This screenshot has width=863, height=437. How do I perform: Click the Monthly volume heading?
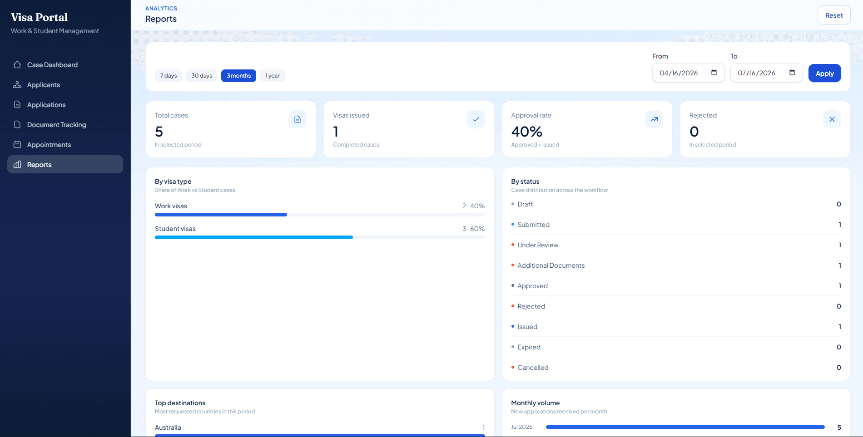[x=536, y=403]
